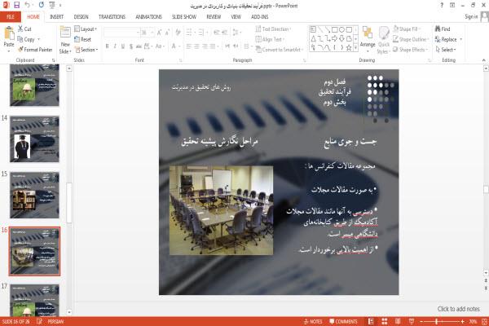Image resolution: width=489 pixels, height=326 pixels.
Task: Open the font size combo box
Action: point(148,32)
